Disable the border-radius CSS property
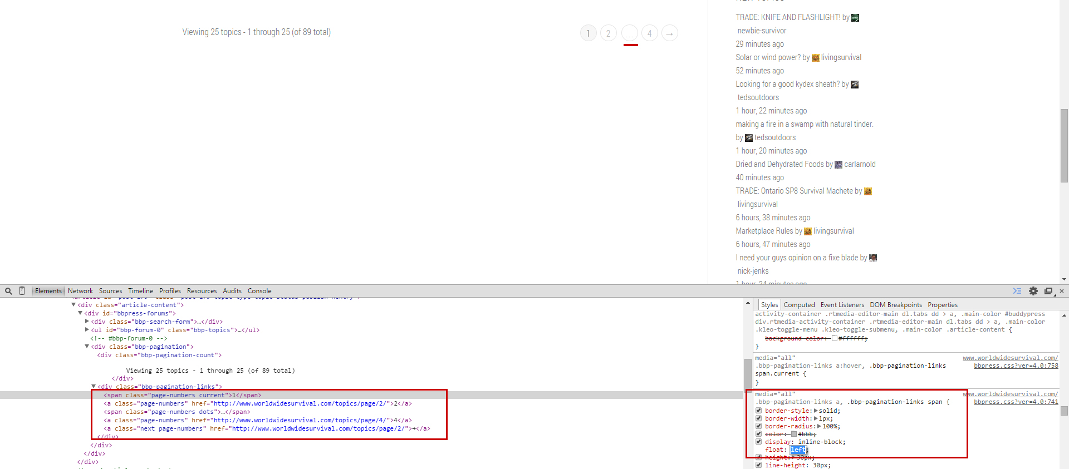 [758, 426]
